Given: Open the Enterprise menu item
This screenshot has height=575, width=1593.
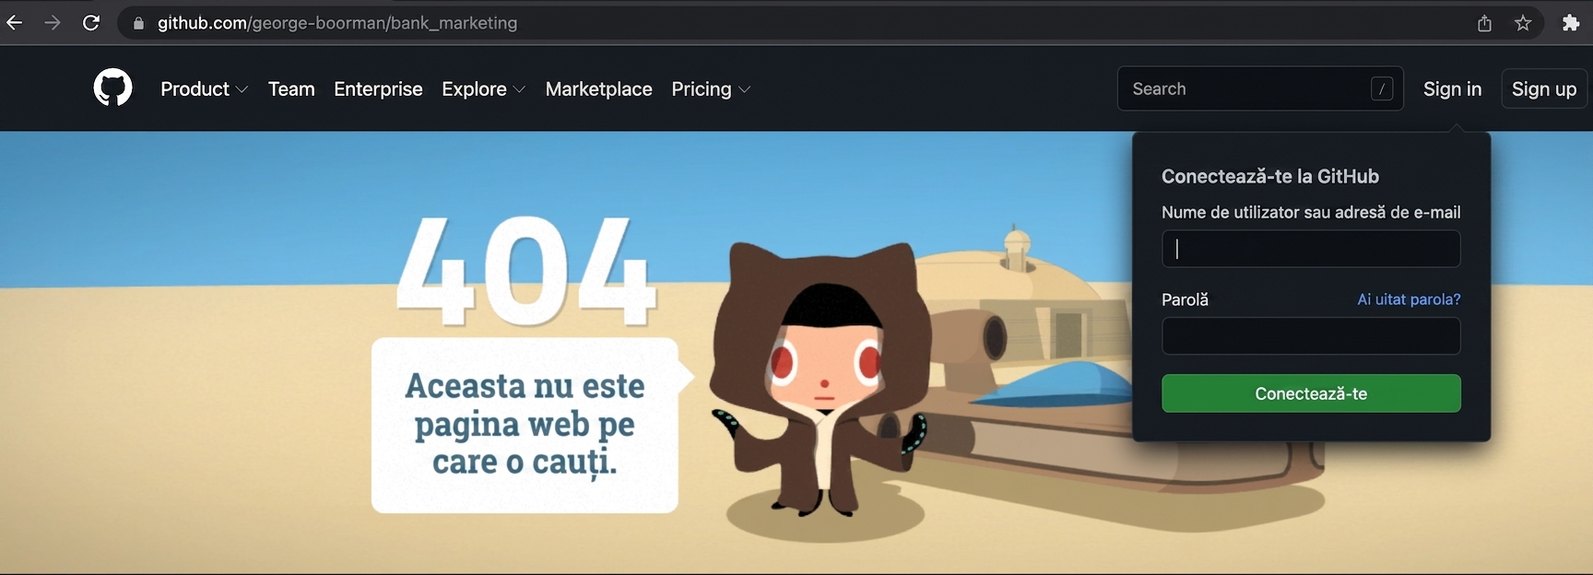Looking at the screenshot, I should [378, 89].
